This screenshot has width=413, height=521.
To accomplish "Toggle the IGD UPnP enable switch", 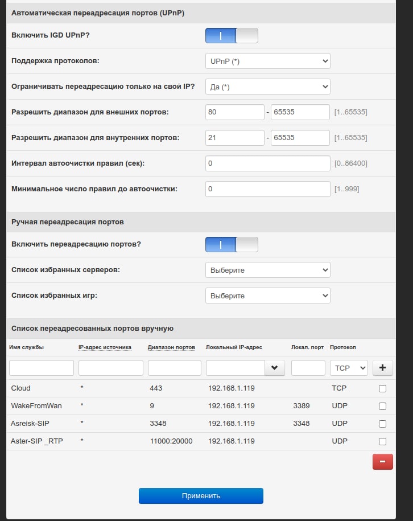I will point(232,35).
